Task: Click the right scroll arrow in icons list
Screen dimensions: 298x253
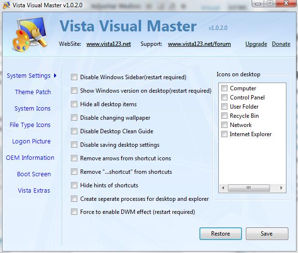Action: point(281,188)
